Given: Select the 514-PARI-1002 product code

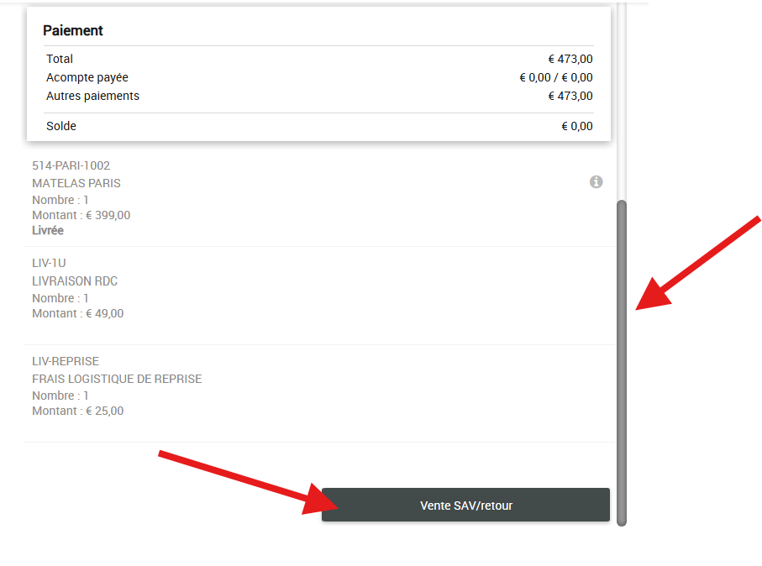Looking at the screenshot, I should (71, 165).
